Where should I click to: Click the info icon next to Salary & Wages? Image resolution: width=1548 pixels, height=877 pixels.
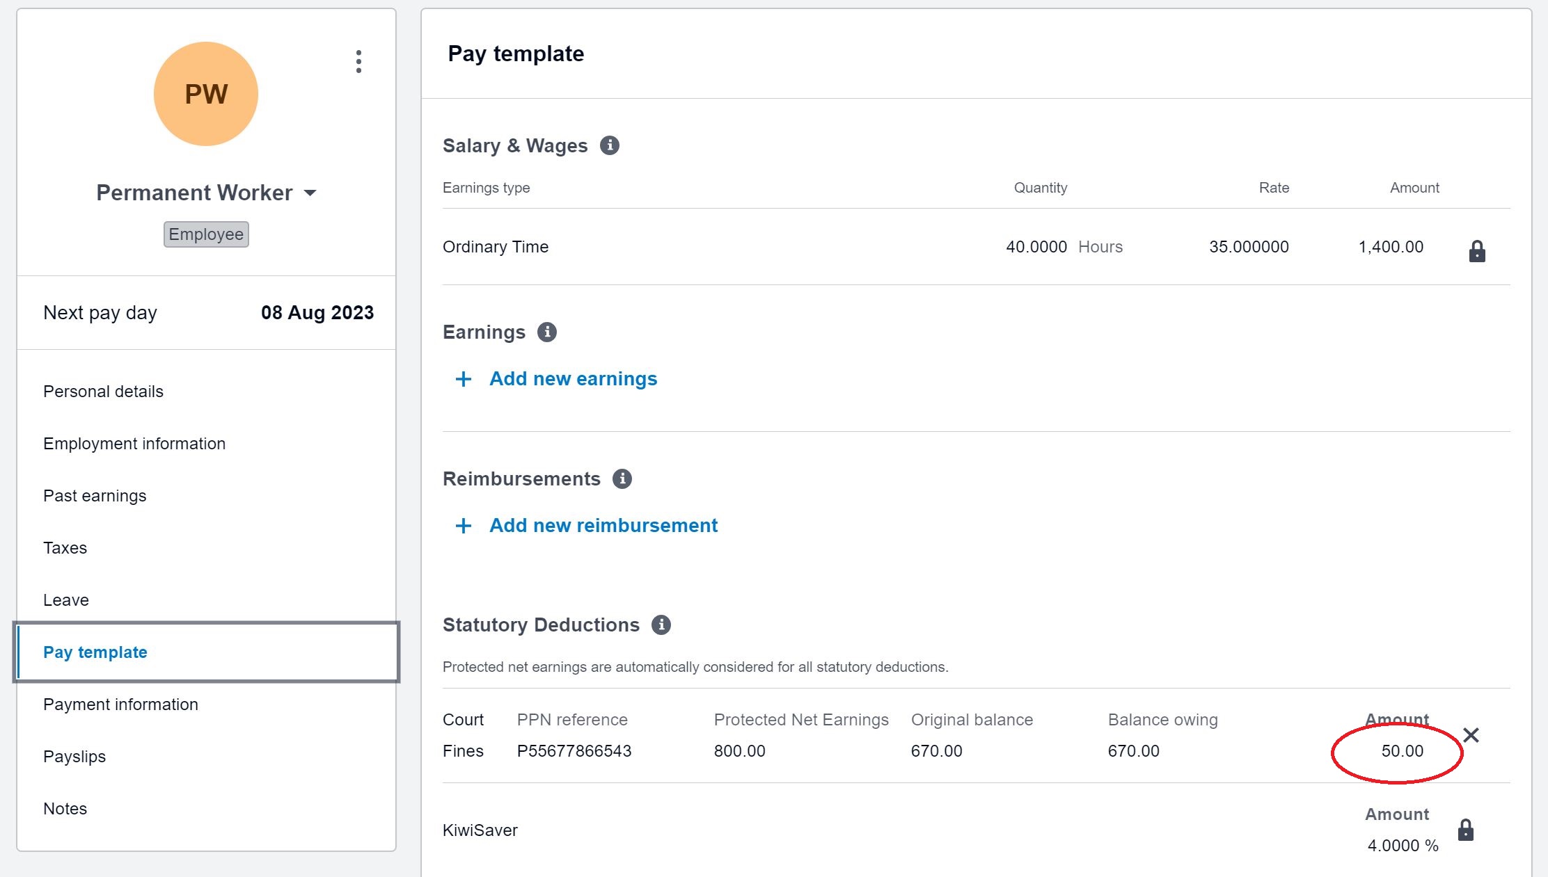(x=610, y=145)
